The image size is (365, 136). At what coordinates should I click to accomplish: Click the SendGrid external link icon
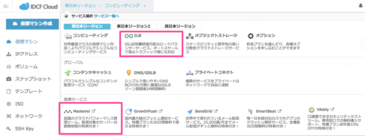click(216, 111)
